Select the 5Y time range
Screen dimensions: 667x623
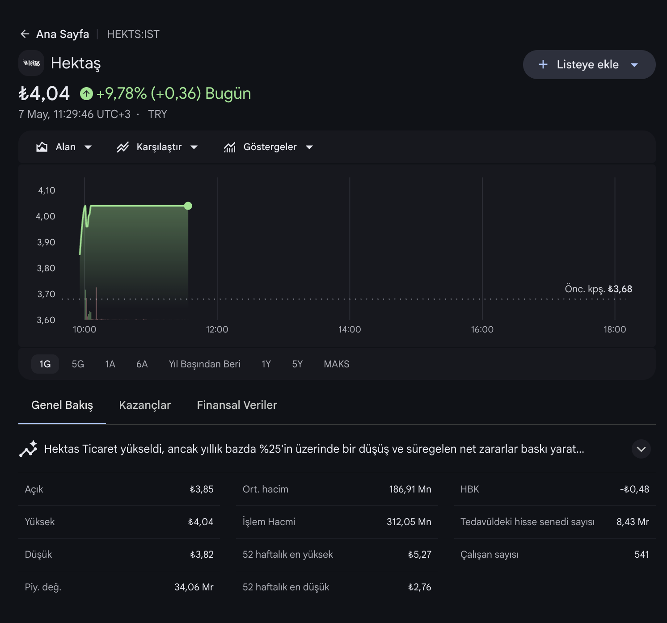point(297,364)
